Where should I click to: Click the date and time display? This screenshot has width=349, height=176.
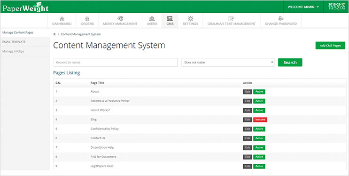coord(336,7)
